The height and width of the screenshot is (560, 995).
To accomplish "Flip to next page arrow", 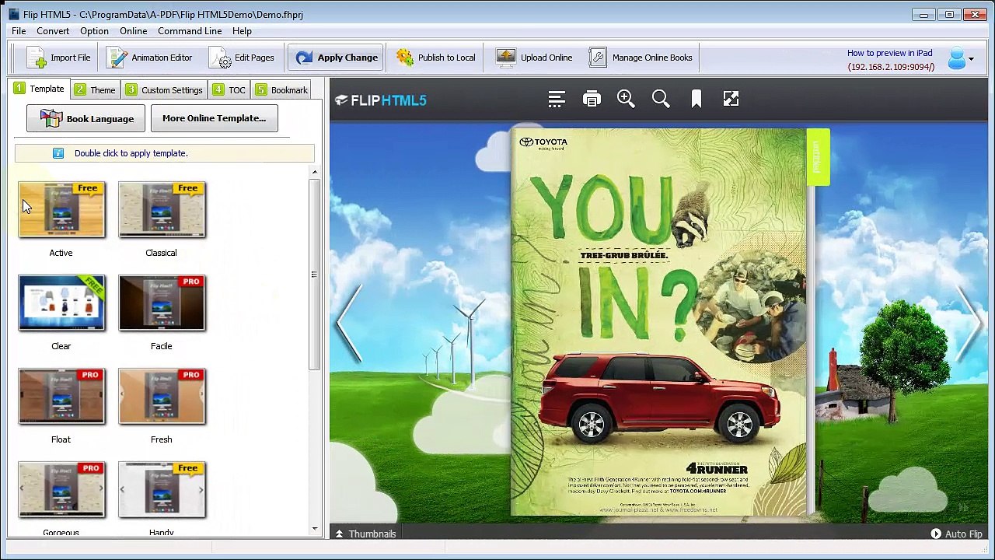I will pos(969,324).
